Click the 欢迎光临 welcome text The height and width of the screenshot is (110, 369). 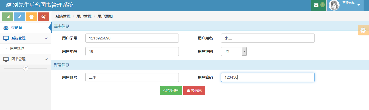point(348,2)
